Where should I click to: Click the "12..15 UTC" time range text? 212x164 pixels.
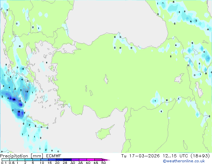coord(175,156)
